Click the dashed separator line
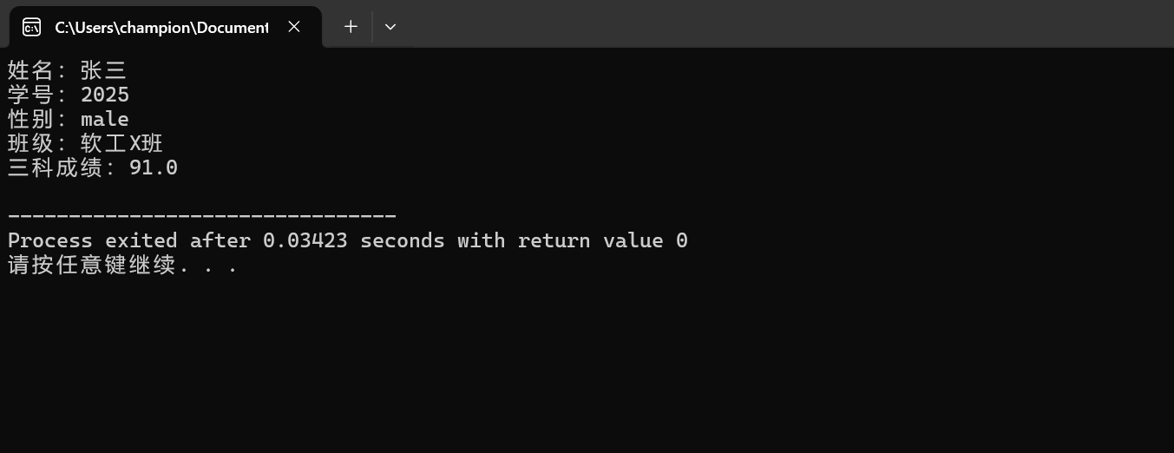 point(202,216)
